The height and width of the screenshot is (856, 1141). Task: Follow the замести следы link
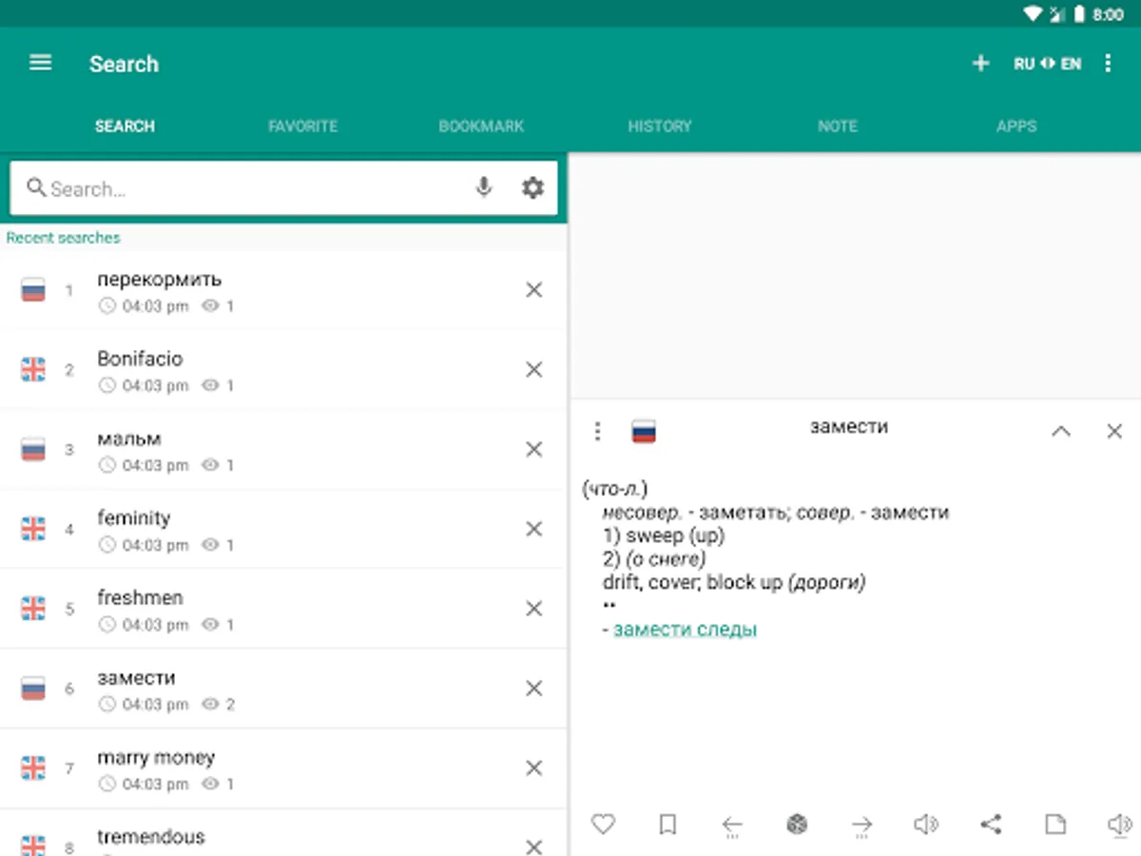[x=686, y=630]
